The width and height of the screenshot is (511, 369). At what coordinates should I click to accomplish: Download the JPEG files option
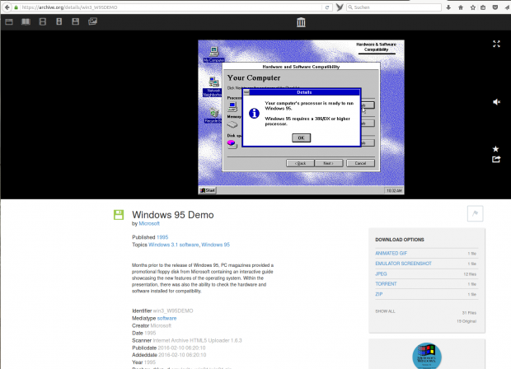[381, 274]
